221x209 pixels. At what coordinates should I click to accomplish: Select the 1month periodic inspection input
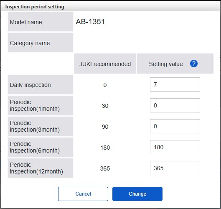coord(175,105)
